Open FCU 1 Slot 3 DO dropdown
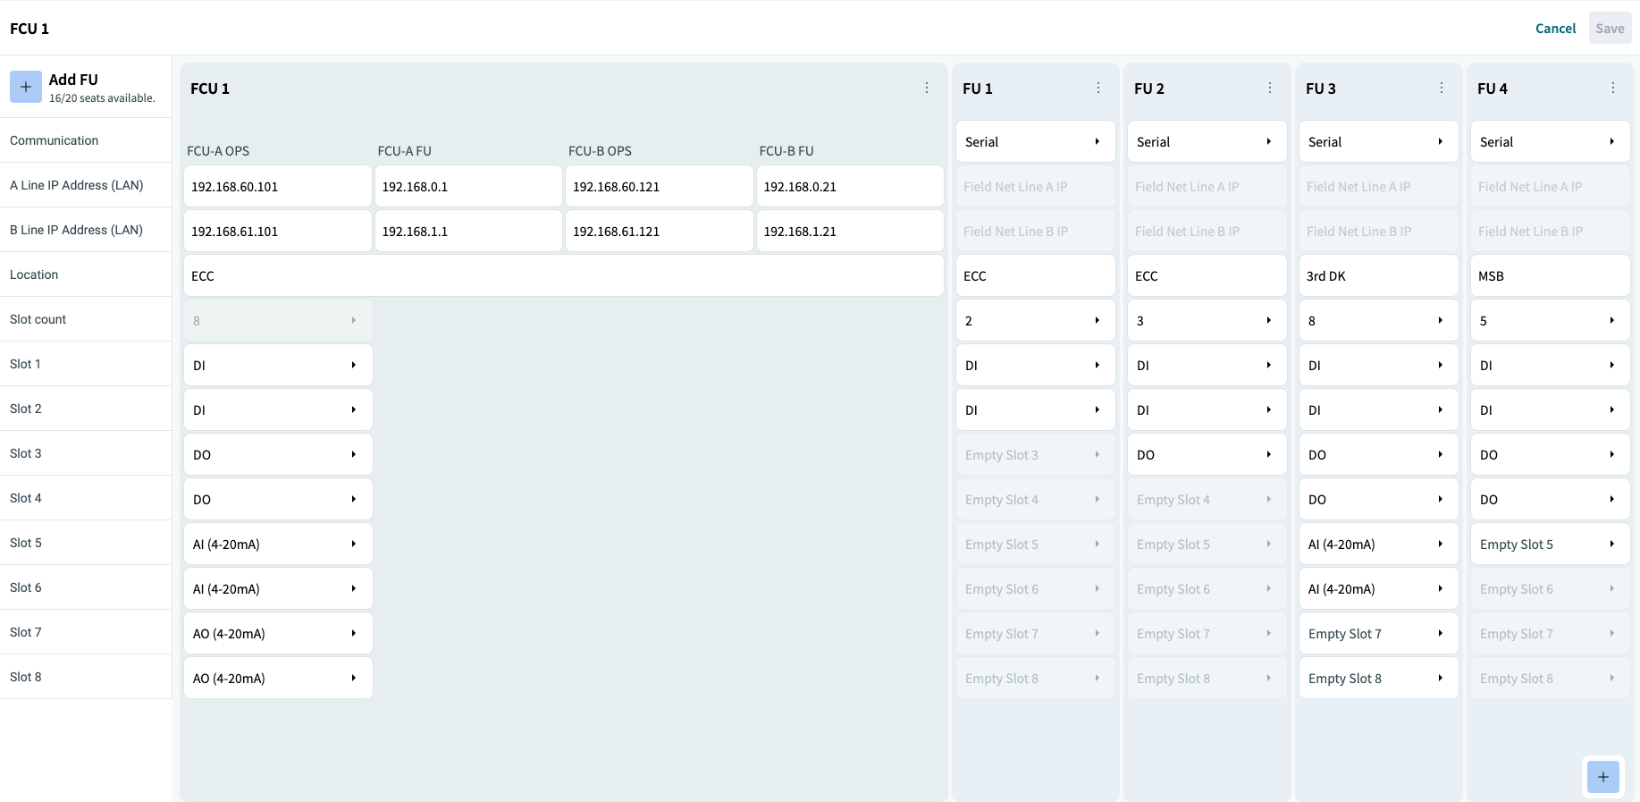The image size is (1640, 802). (x=278, y=454)
